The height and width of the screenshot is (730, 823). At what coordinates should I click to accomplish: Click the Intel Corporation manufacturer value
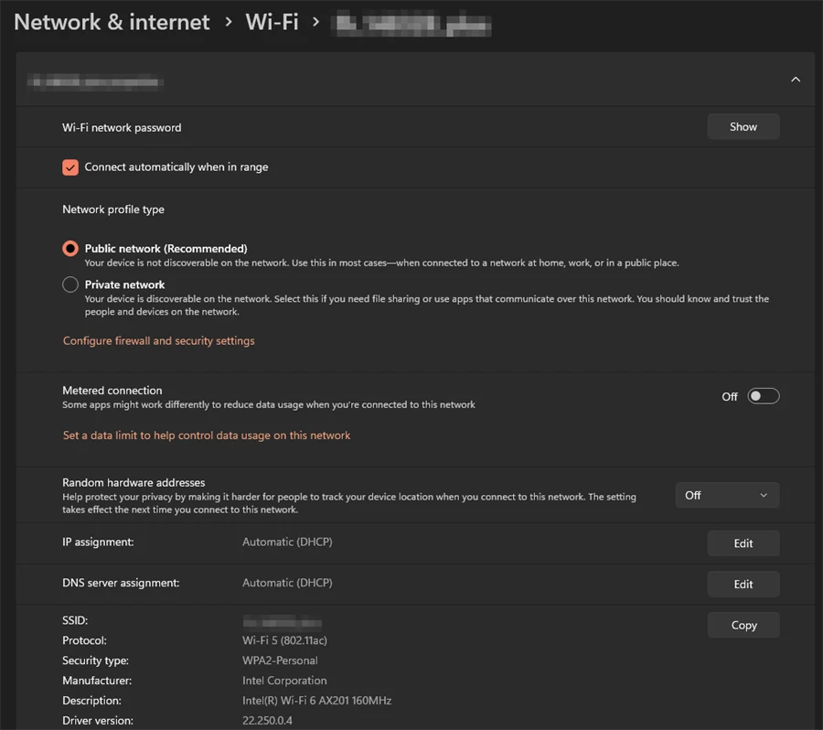tap(284, 681)
